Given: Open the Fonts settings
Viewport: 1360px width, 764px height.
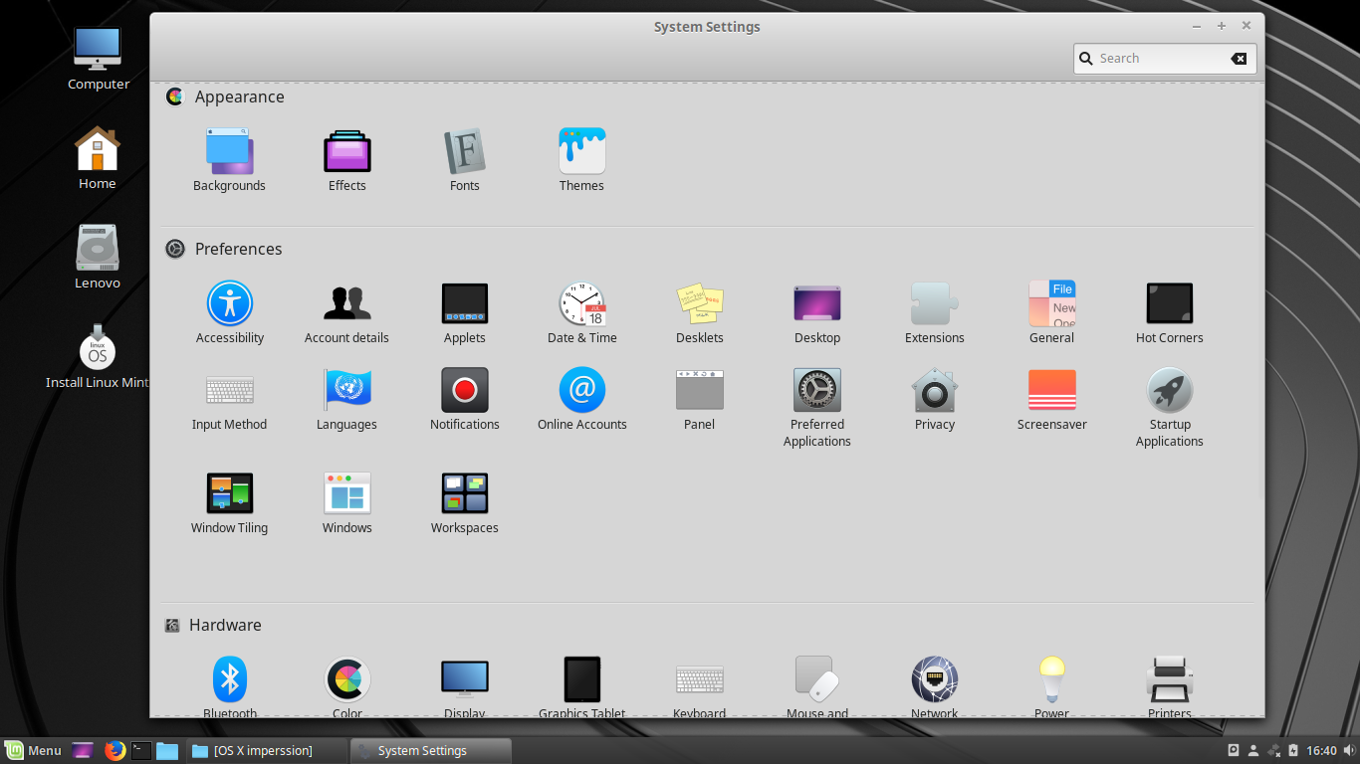Looking at the screenshot, I should point(465,159).
